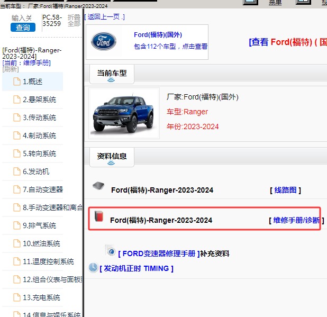Select the 1.概述 tree item

pyautogui.click(x=32, y=81)
